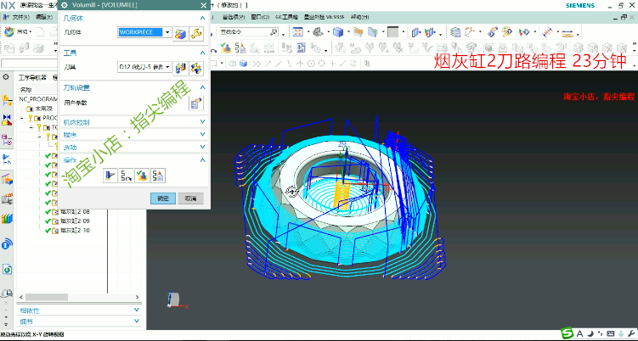Image resolution: width=638 pixels, height=341 pixels.
Task: Click the 取消 (Cancel) button
Action: point(191,198)
